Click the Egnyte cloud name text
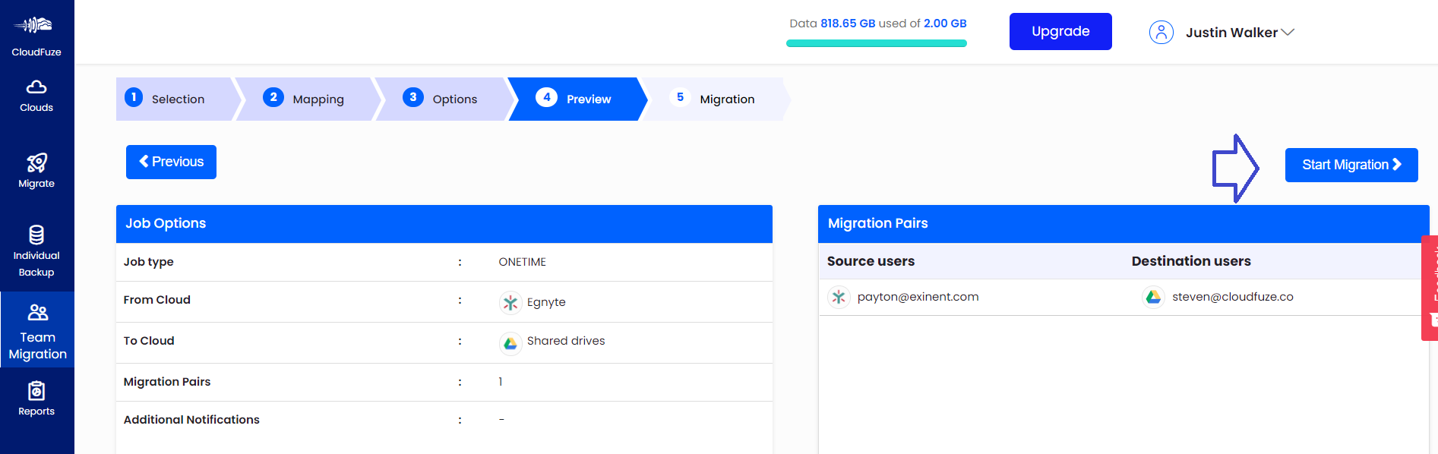The width and height of the screenshot is (1438, 454). click(x=546, y=302)
